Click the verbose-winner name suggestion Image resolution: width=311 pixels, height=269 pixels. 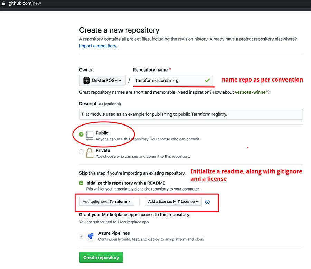coord(252,93)
